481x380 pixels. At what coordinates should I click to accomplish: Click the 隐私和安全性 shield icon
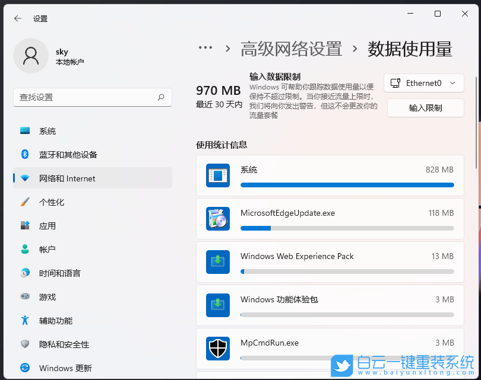[24, 344]
